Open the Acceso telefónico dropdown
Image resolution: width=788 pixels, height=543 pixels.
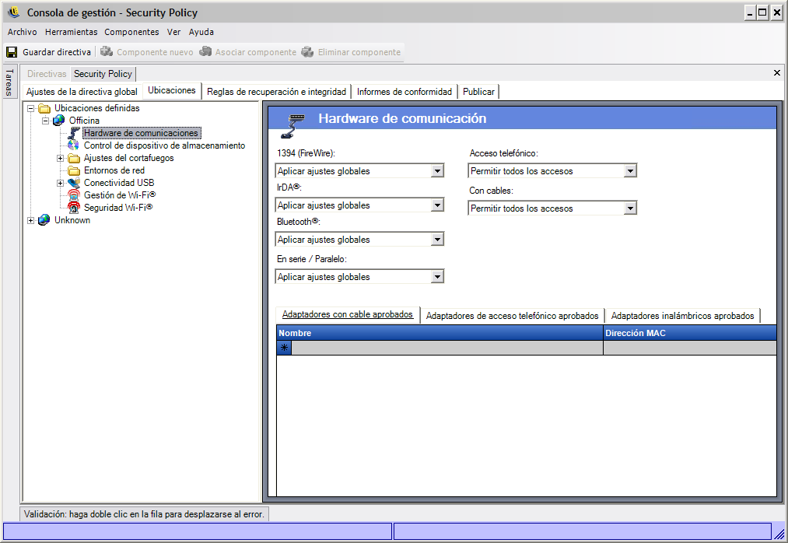pos(630,171)
